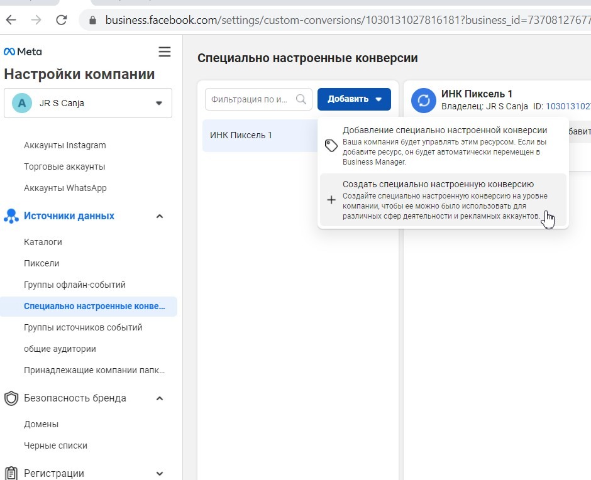Go to Пиксели
The width and height of the screenshot is (591, 480).
41,263
